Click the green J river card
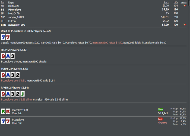Image resolution: width=190 pixels, height=136 pixels. coord(23,94)
